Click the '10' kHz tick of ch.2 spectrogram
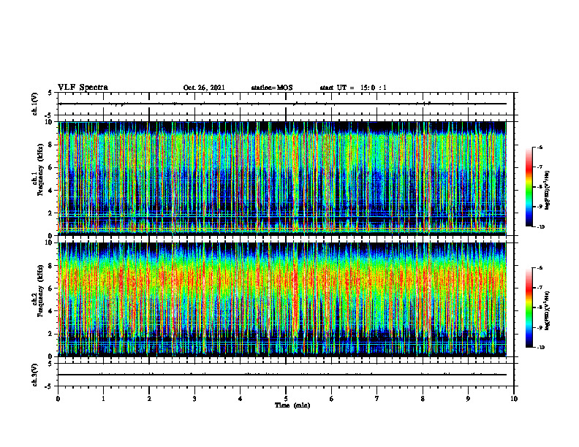Viewport: 579px width, 447px height. (50, 242)
